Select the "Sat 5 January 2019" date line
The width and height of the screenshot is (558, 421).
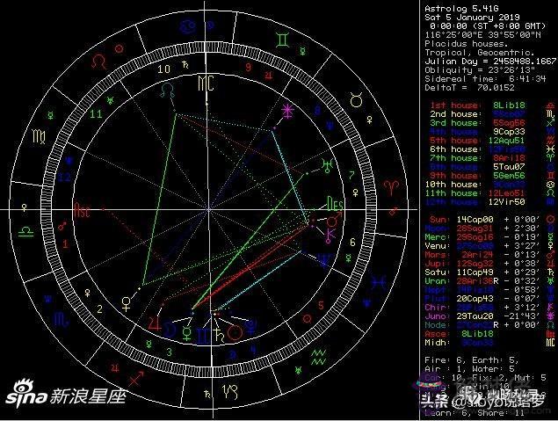472,18
